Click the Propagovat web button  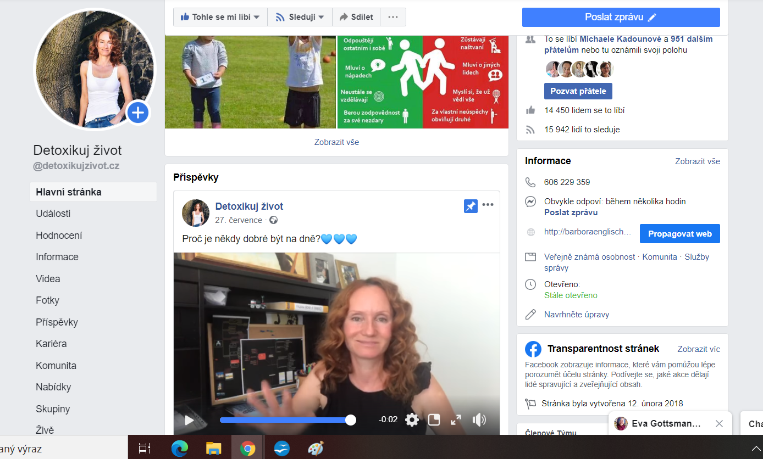coord(680,233)
